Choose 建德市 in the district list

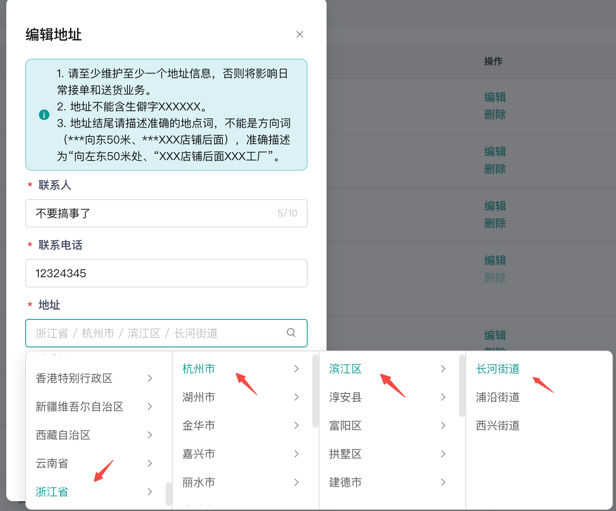(x=345, y=482)
